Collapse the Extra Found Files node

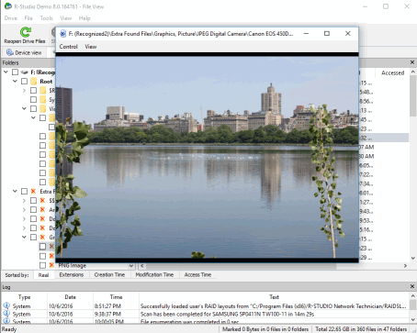(x=15, y=192)
